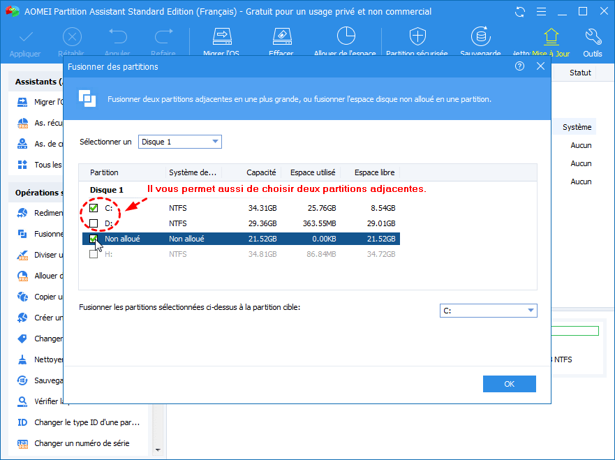Select the As. récu recovery wizard sidebar item

40,123
